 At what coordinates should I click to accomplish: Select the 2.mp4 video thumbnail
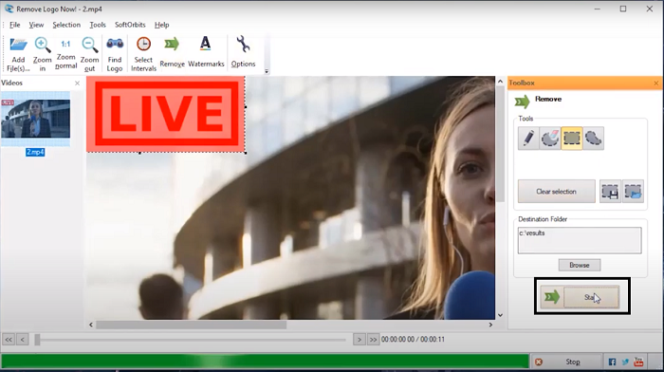click(x=36, y=119)
